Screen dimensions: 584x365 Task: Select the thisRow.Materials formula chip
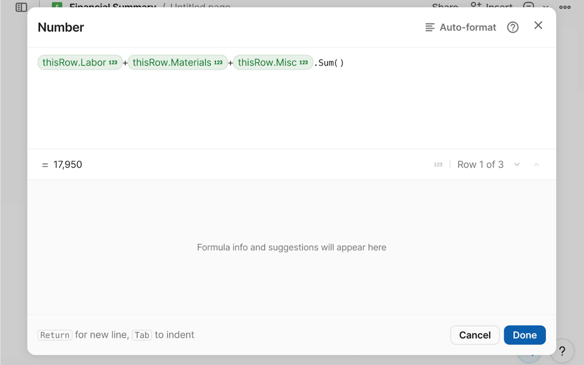tap(178, 62)
